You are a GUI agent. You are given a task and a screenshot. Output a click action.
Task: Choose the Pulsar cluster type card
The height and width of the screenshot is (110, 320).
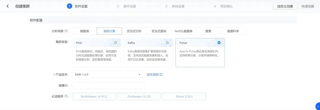tap(200, 52)
